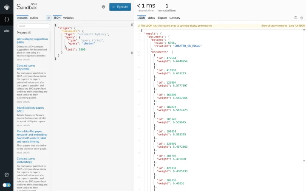Viewport: 306px width, 191px height.
Task: Click the '< 1 ms' analysis time
Action: coord(146,6)
